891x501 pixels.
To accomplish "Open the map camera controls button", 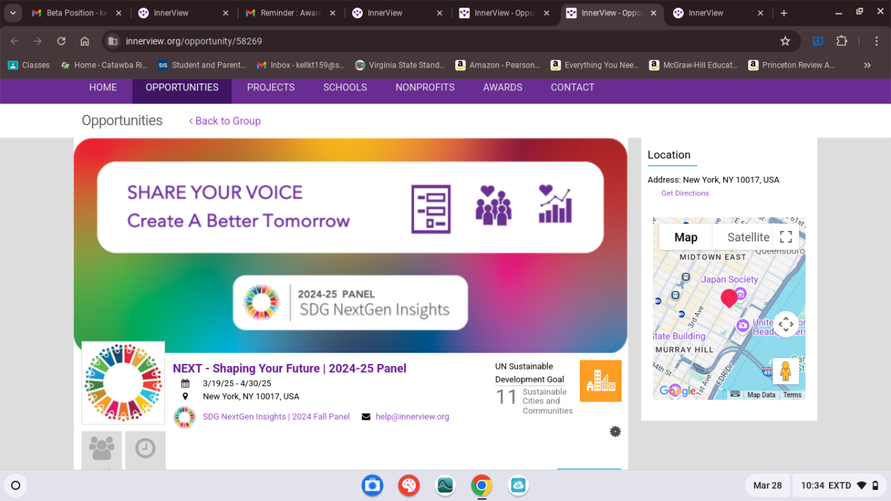I will tap(786, 324).
